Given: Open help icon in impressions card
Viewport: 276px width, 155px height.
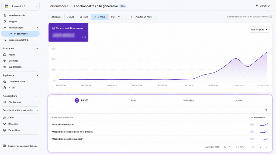Looking at the screenshot, I should tap(84, 37).
